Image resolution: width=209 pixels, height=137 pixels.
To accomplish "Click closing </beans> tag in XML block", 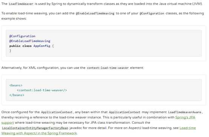I will pyautogui.click(x=17, y=95).
